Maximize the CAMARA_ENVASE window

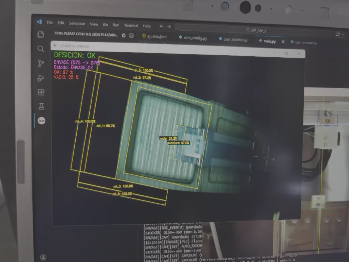click(286, 53)
